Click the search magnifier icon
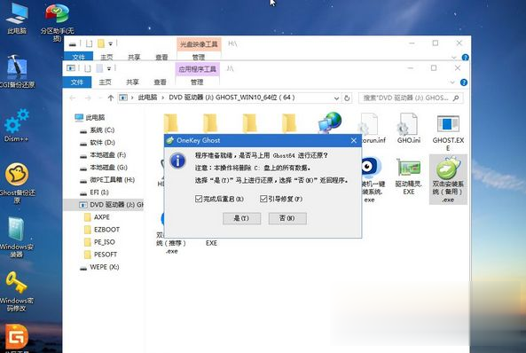Viewport: 526px width, 353px height. click(x=456, y=98)
